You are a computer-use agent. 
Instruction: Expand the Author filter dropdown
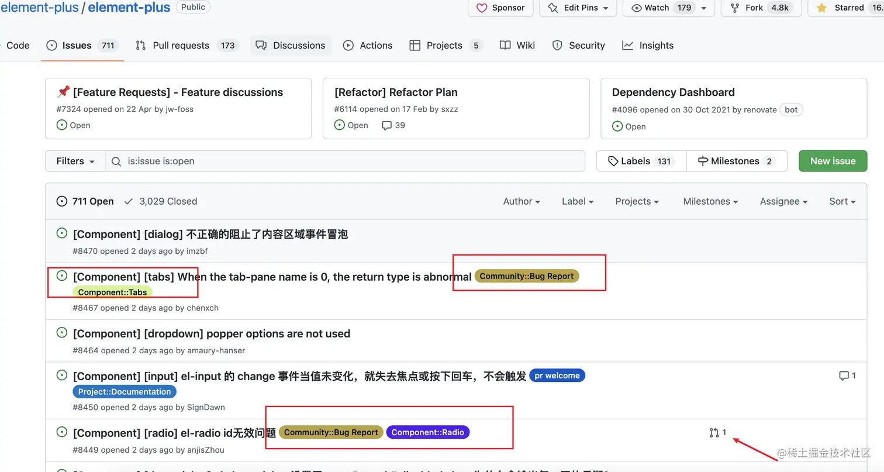point(522,201)
